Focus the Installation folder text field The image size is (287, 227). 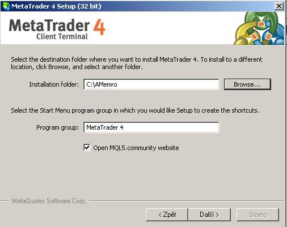coord(151,84)
